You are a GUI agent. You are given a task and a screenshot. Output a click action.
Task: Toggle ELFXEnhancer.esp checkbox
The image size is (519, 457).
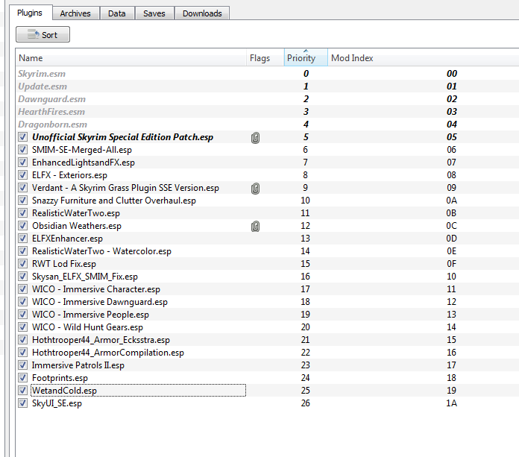tap(22, 239)
